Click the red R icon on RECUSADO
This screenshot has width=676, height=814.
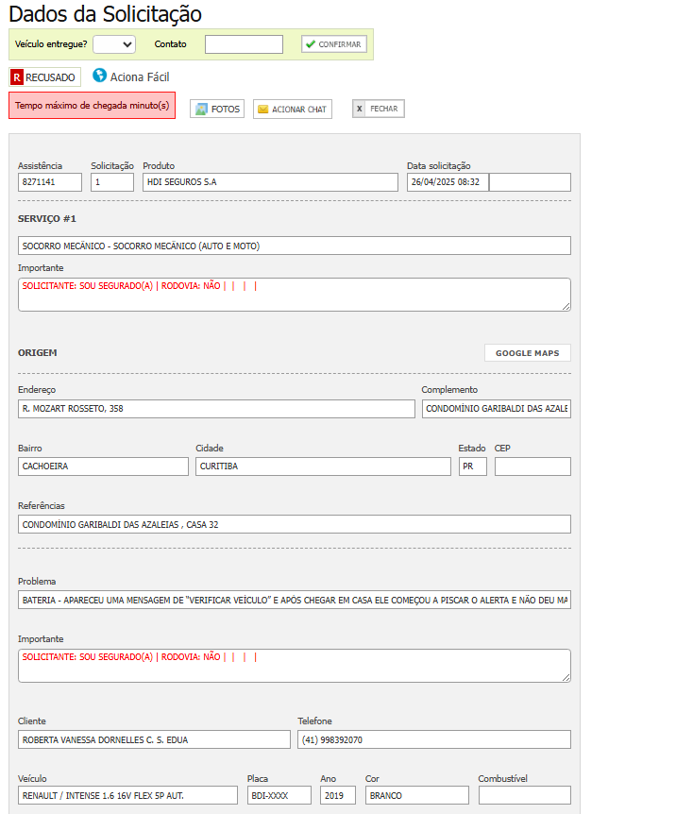[17, 77]
